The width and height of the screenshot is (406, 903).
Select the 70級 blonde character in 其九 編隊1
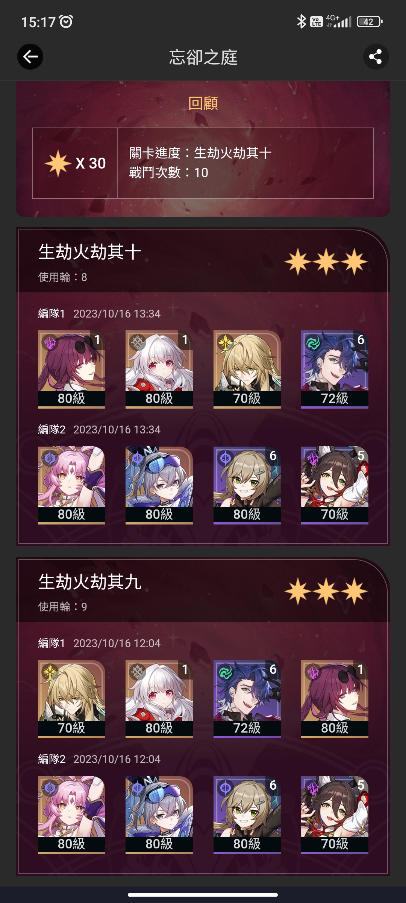pyautogui.click(x=71, y=699)
